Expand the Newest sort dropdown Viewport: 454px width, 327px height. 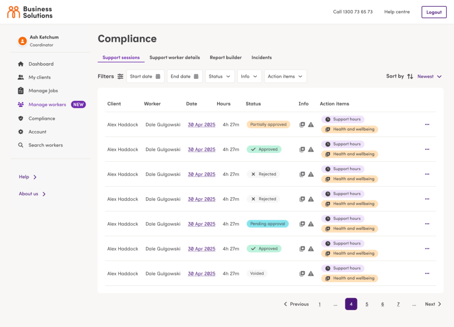[x=429, y=77]
